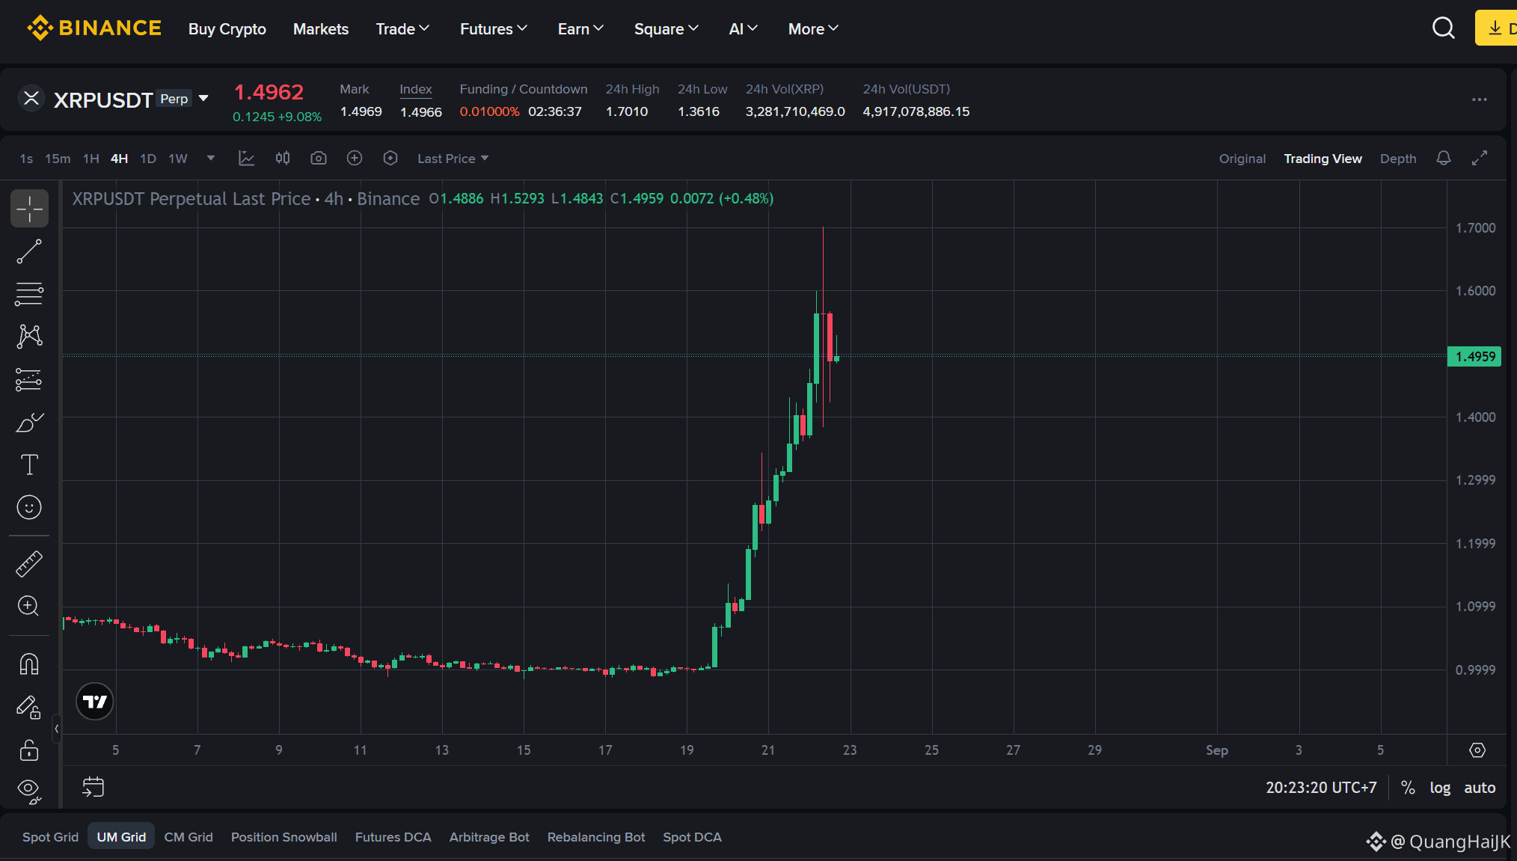Set interval to 15m
The width and height of the screenshot is (1517, 861).
click(58, 159)
